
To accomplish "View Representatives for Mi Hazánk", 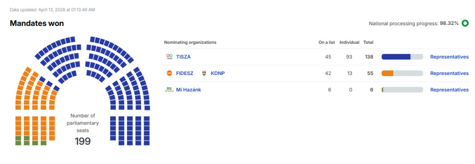I will [449, 89].
